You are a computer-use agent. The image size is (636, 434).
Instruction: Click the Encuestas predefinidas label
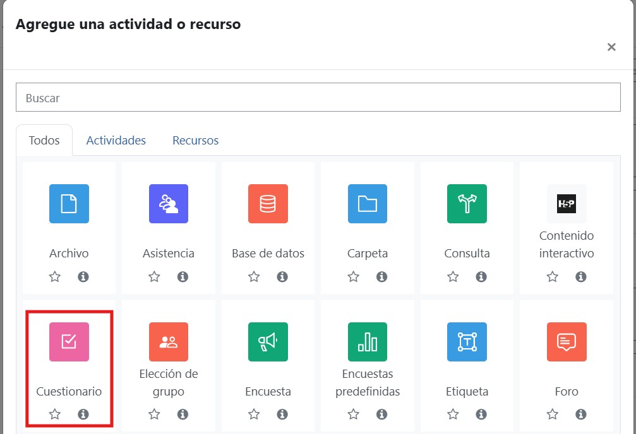[368, 382]
